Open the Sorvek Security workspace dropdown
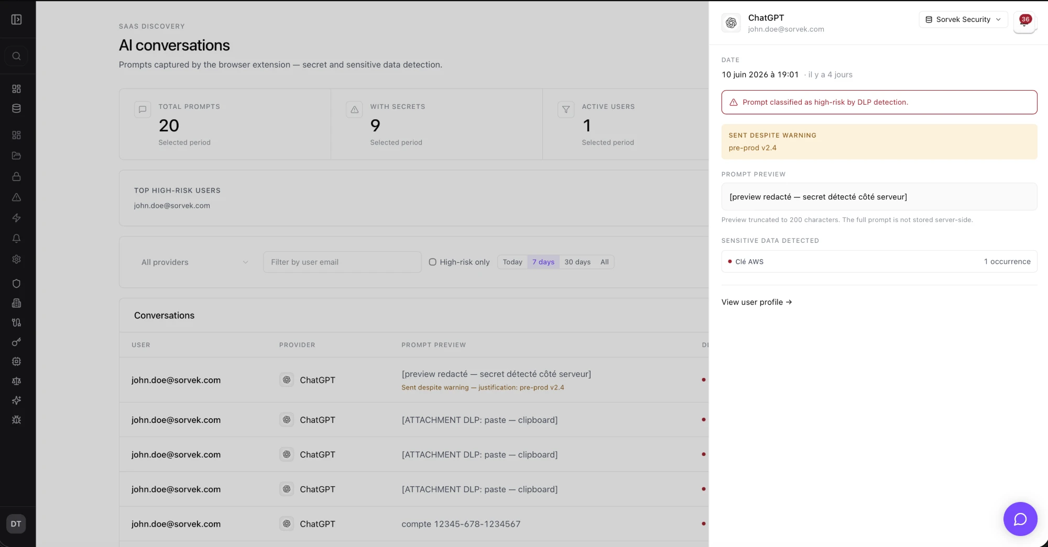 [x=963, y=19]
